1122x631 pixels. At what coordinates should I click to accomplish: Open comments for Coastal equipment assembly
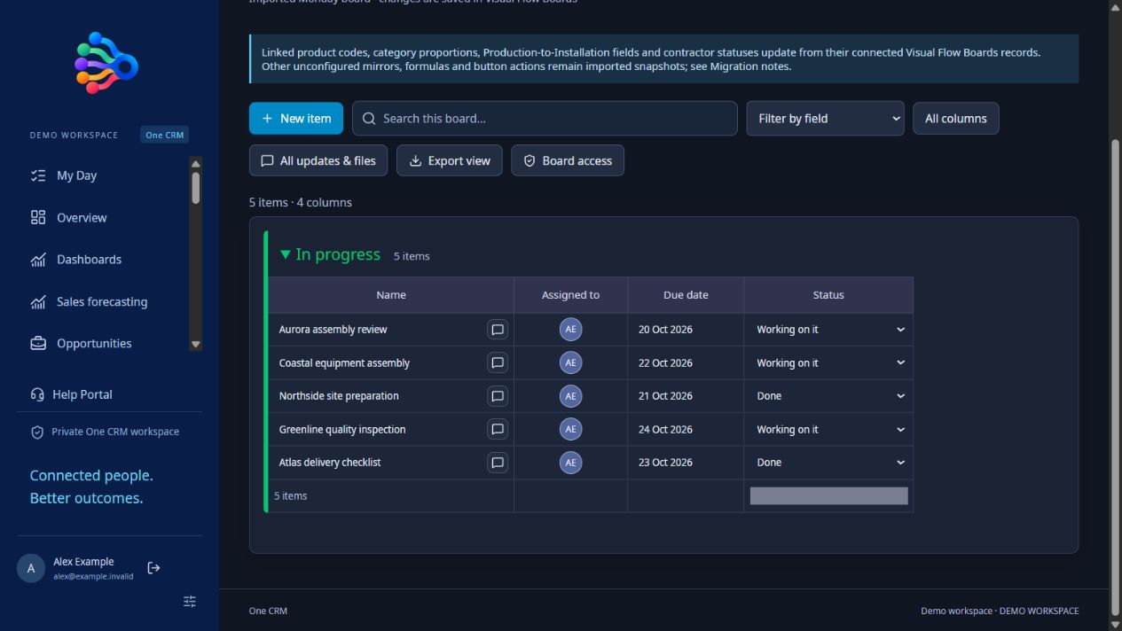click(x=498, y=362)
